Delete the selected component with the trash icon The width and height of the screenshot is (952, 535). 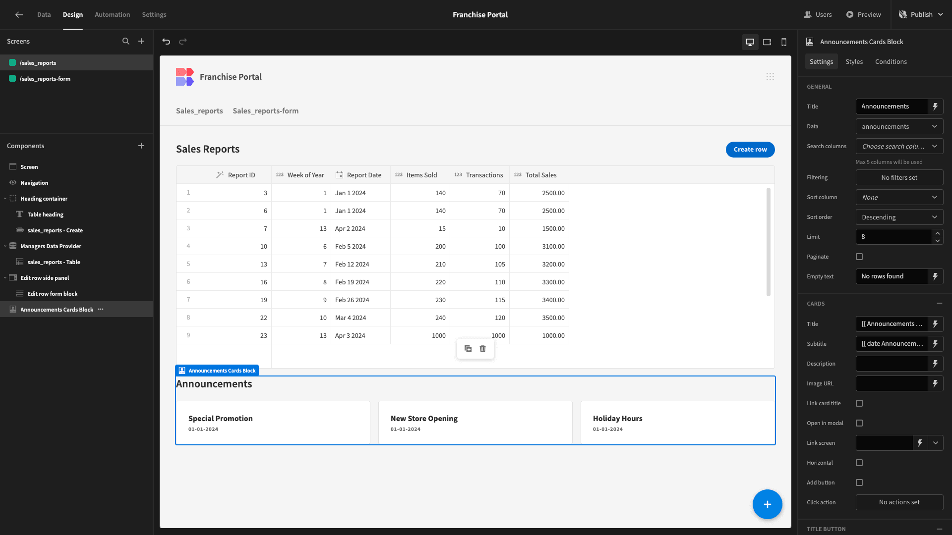[x=483, y=349]
